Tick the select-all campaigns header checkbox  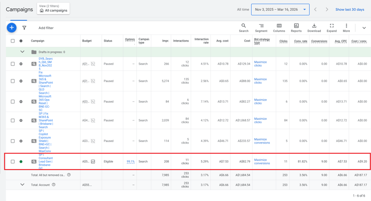(x=13, y=41)
